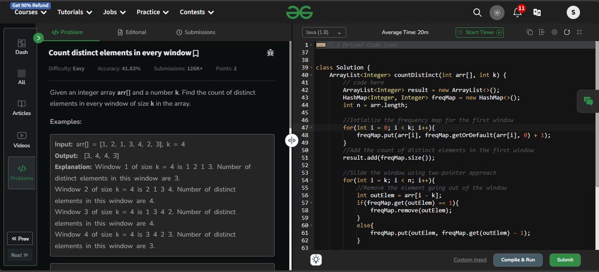This screenshot has width=599, height=272.
Task: Reset code with the refresh icon
Action: tap(567, 32)
